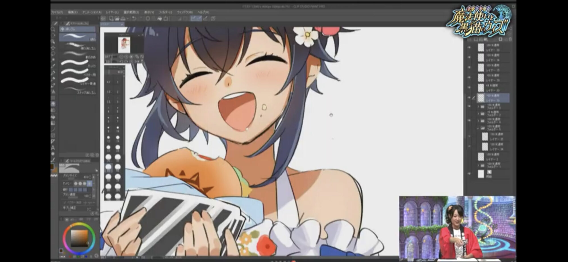
Task: Toggle visibility of the 44% opacity layer
Action: [469, 88]
